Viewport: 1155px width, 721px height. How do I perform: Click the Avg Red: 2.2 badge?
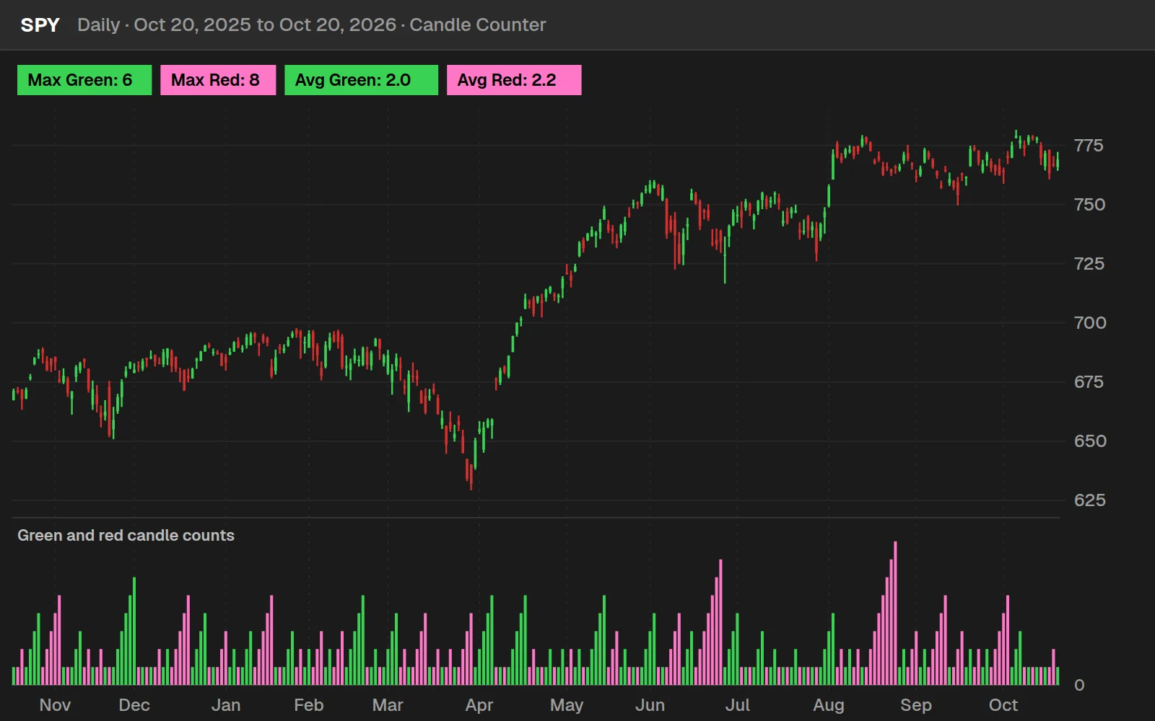pos(514,80)
